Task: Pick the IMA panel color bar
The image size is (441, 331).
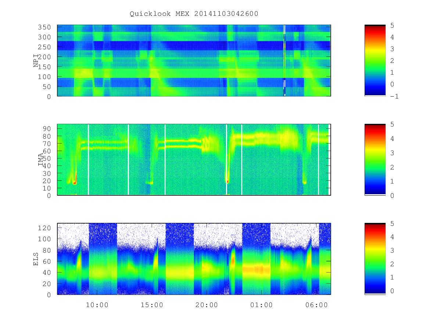Action: 375,159
